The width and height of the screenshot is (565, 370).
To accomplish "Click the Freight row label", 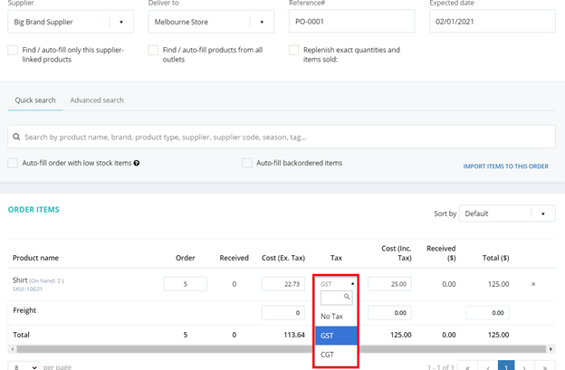I will click(24, 310).
